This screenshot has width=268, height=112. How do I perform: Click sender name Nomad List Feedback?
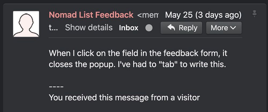91,15
